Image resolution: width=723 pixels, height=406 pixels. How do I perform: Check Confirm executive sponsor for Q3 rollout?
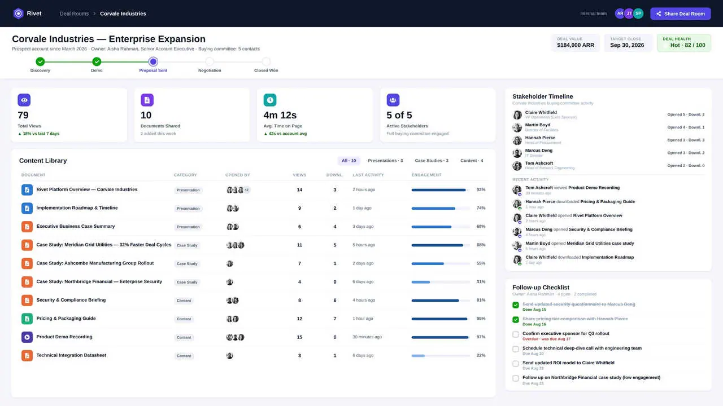[516, 334]
